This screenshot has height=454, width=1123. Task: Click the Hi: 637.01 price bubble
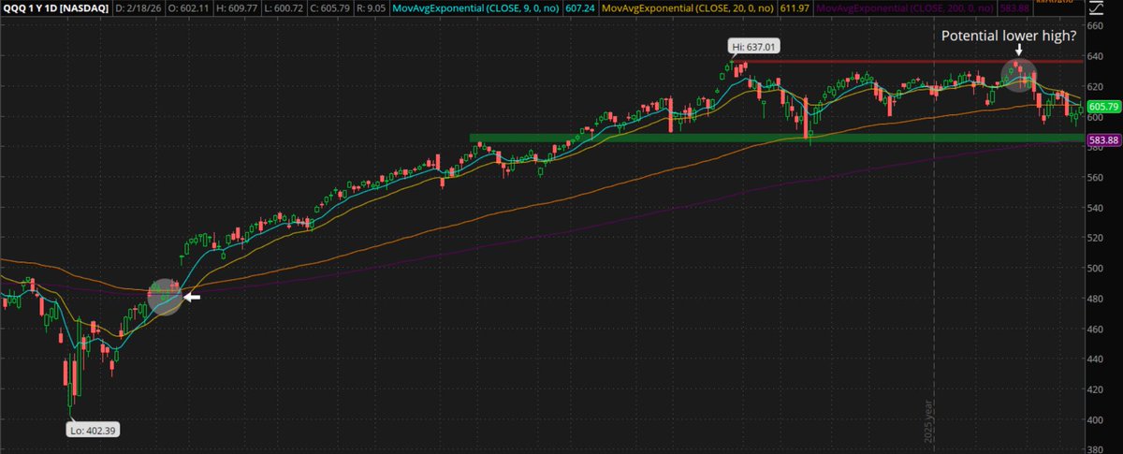755,45
